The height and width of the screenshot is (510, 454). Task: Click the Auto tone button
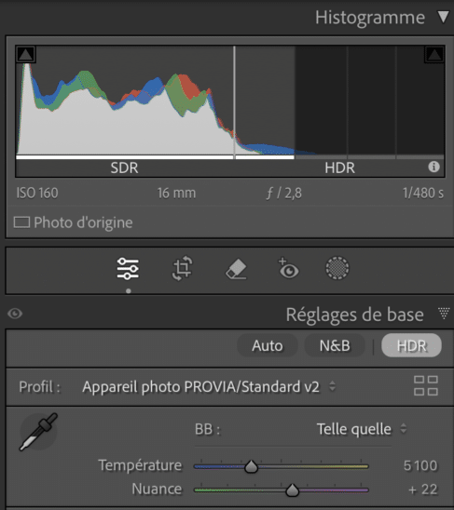coord(268,345)
